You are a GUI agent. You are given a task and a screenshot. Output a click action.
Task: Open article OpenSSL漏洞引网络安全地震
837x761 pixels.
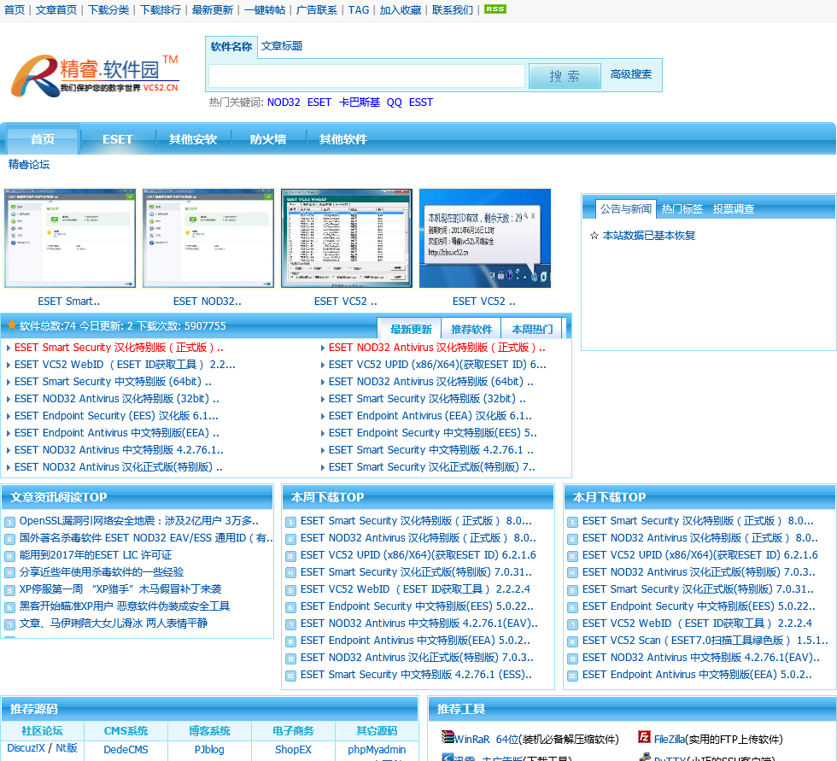pyautogui.click(x=138, y=521)
